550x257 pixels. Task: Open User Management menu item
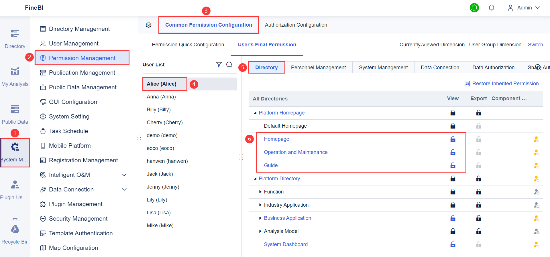point(74,44)
